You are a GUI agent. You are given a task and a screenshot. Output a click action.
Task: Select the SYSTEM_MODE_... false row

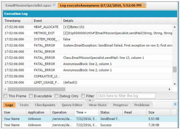[87, 39]
